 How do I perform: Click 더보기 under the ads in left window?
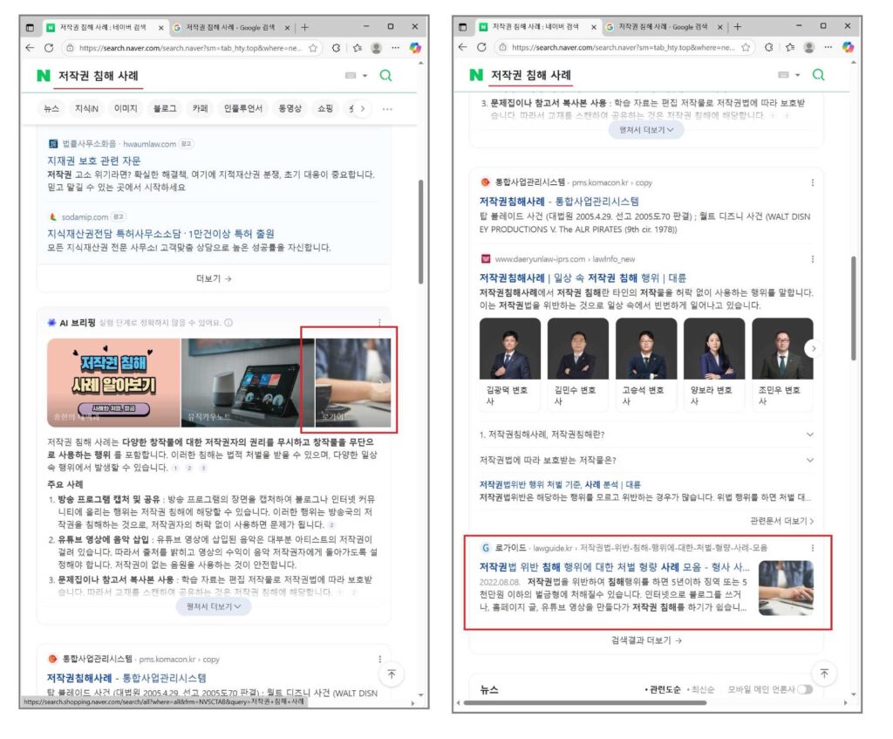click(x=214, y=278)
